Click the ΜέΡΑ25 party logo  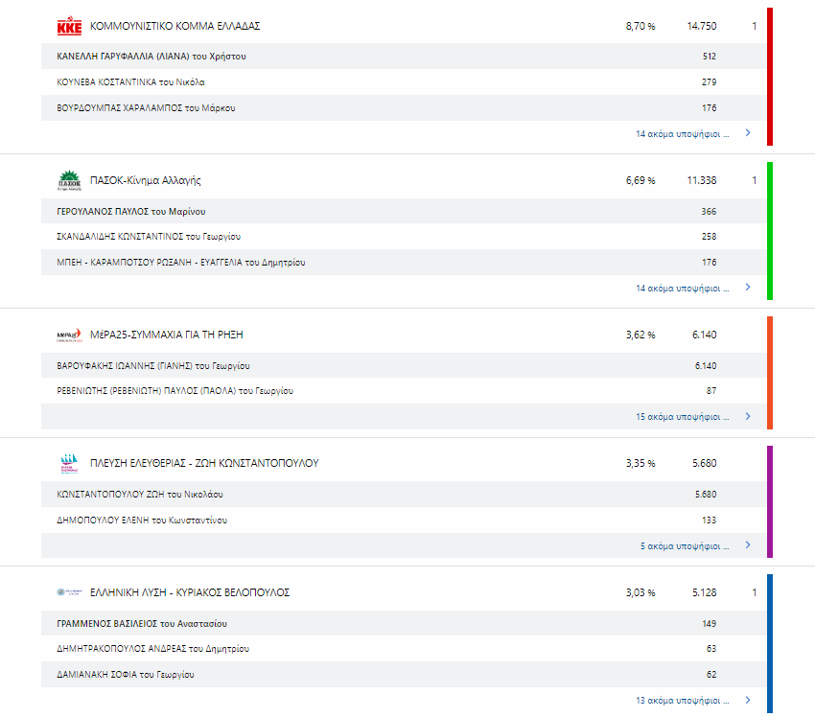[x=70, y=335]
